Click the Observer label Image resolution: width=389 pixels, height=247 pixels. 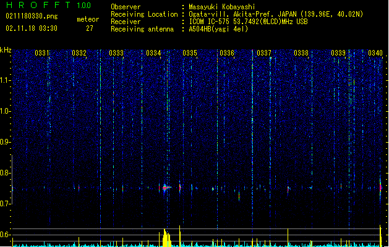pos(126,7)
